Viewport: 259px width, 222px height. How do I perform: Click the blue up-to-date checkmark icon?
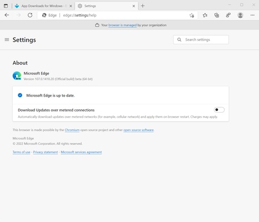point(20,95)
